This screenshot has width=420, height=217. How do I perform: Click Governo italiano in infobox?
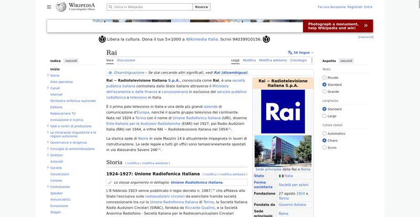[x=292, y=205]
